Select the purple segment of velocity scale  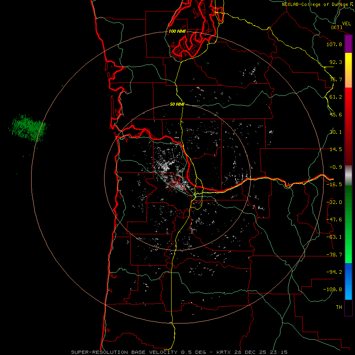(348, 44)
